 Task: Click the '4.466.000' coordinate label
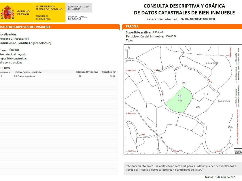(x=131, y=70)
